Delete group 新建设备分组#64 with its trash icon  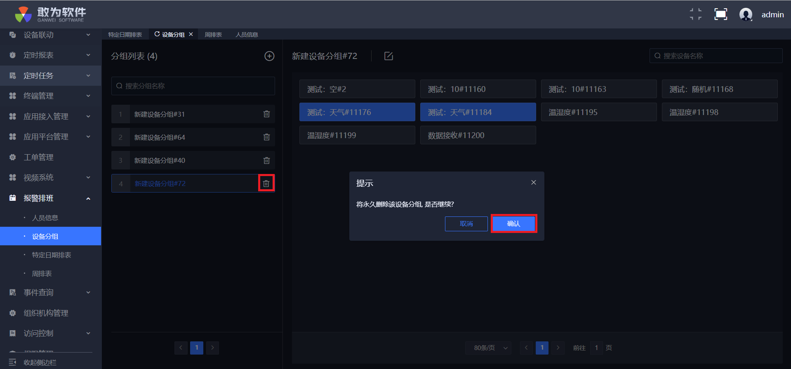267,137
